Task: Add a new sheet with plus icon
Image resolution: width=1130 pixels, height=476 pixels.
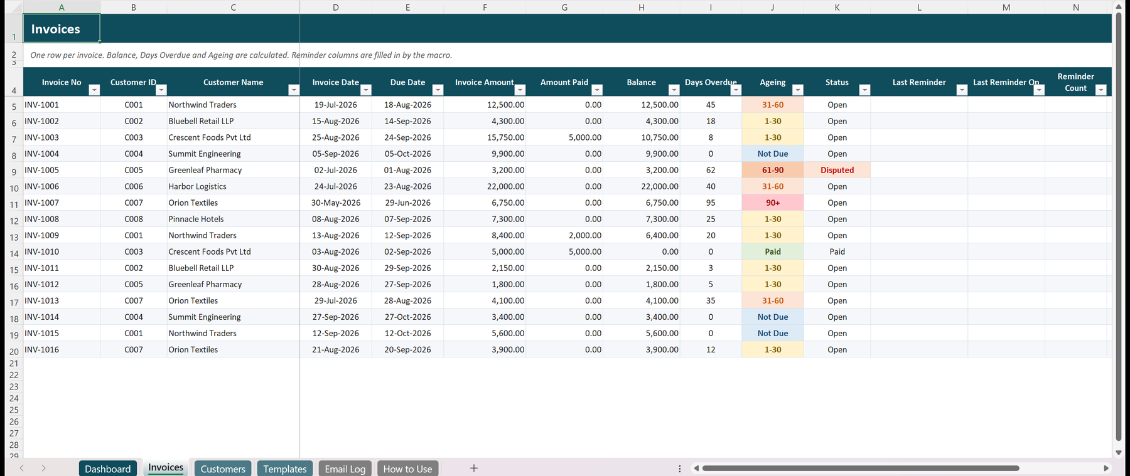Action: pos(474,468)
